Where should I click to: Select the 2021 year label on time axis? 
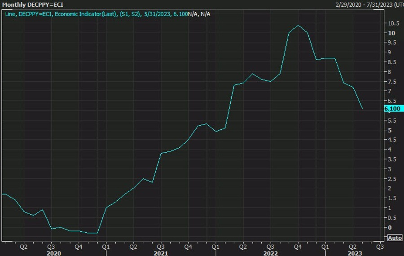point(161,253)
